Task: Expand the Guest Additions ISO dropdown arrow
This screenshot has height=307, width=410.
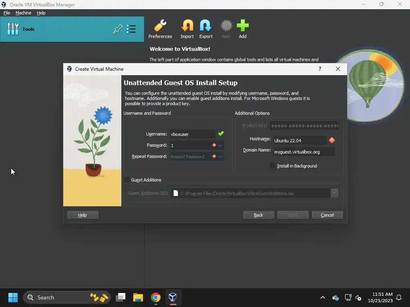Action: point(334,193)
